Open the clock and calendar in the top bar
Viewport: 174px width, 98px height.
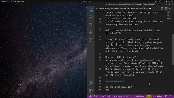(x=87, y=1)
